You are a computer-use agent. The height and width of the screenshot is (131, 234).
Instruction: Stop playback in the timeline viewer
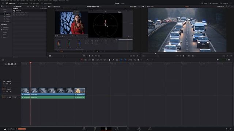pos(183,56)
